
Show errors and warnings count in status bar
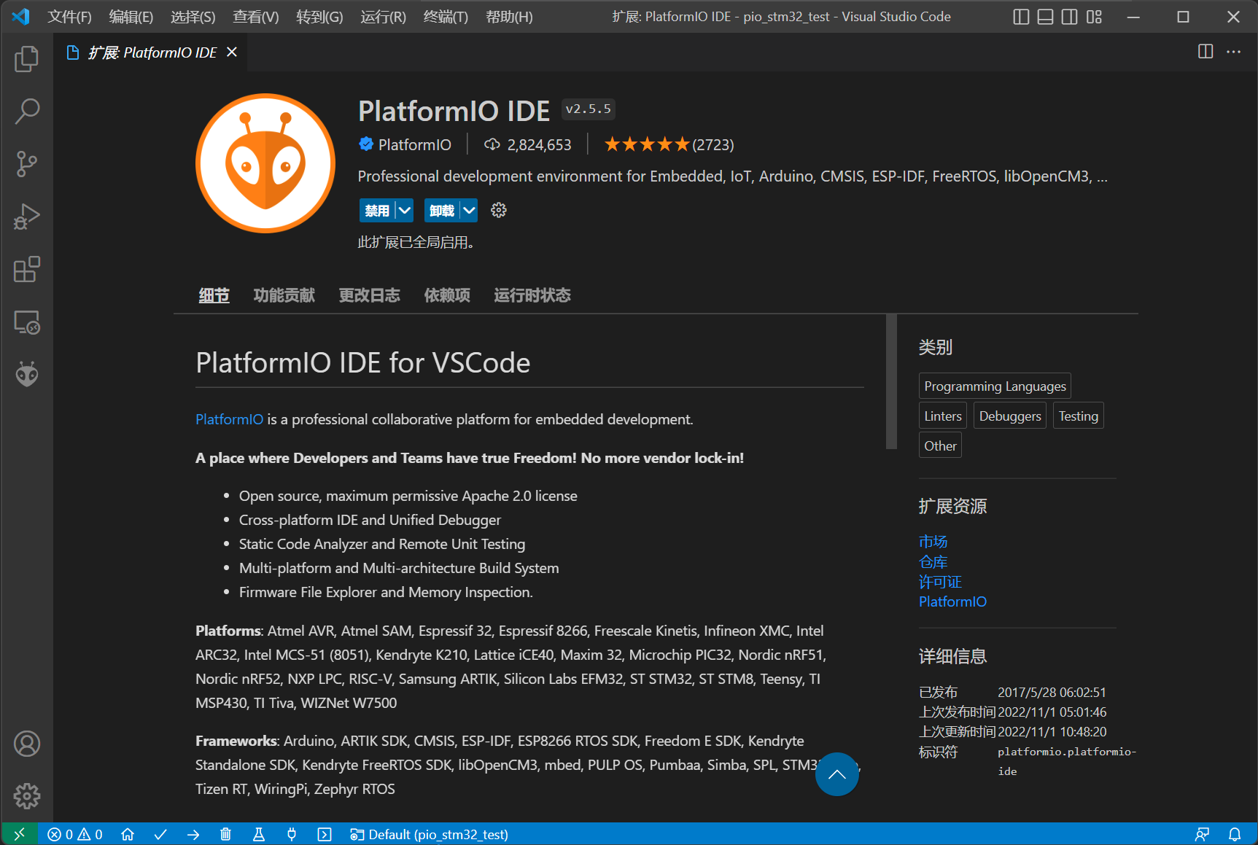75,834
